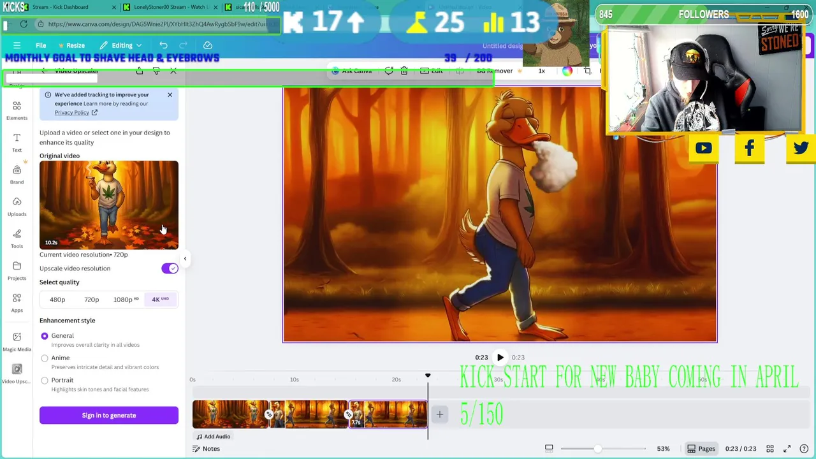The image size is (816, 459).
Task: Change the 1x playback speed
Action: click(x=542, y=71)
